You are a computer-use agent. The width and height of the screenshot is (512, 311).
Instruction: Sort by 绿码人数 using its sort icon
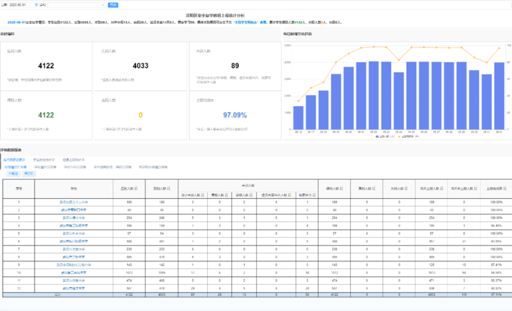click(342, 189)
